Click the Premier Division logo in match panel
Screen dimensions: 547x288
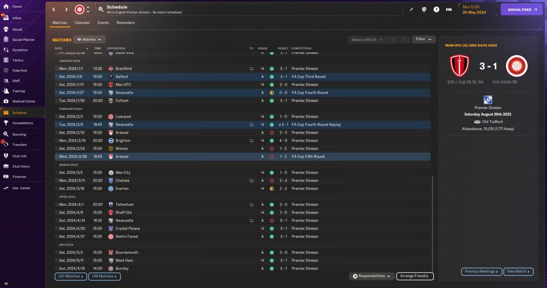point(488,100)
